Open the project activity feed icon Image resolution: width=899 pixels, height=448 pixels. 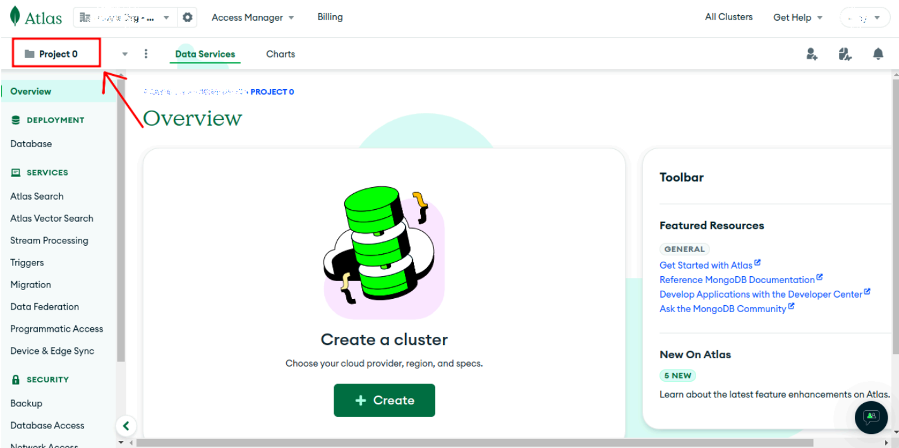pyautogui.click(x=845, y=54)
